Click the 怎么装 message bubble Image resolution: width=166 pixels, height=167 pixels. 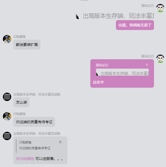click(21, 102)
